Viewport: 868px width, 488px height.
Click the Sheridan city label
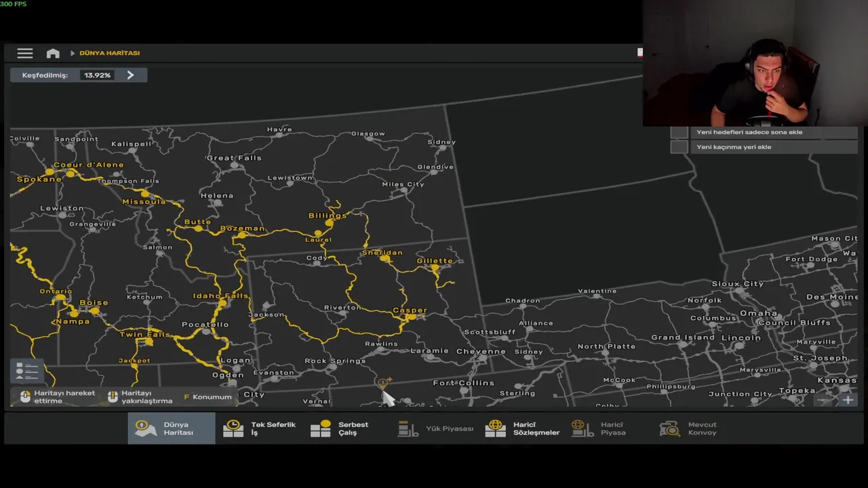click(x=382, y=253)
